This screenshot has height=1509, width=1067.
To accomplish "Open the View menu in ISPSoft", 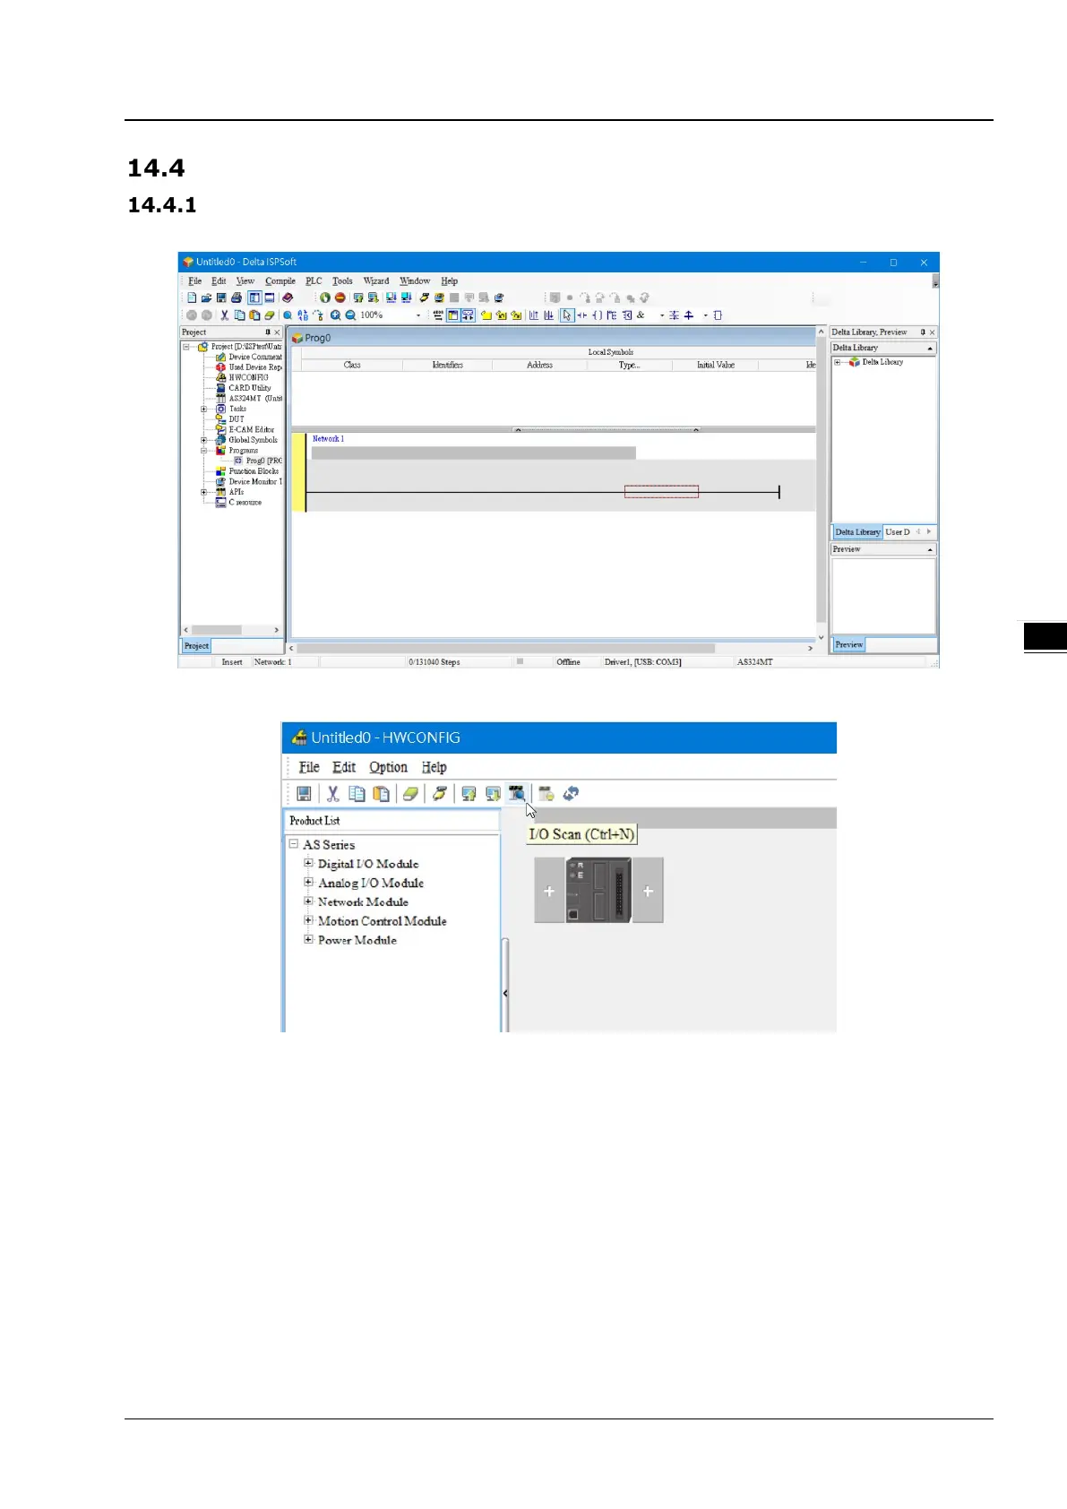I will [x=245, y=280].
